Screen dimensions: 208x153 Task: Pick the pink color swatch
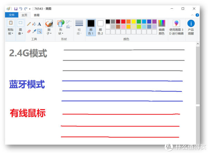[123, 27]
